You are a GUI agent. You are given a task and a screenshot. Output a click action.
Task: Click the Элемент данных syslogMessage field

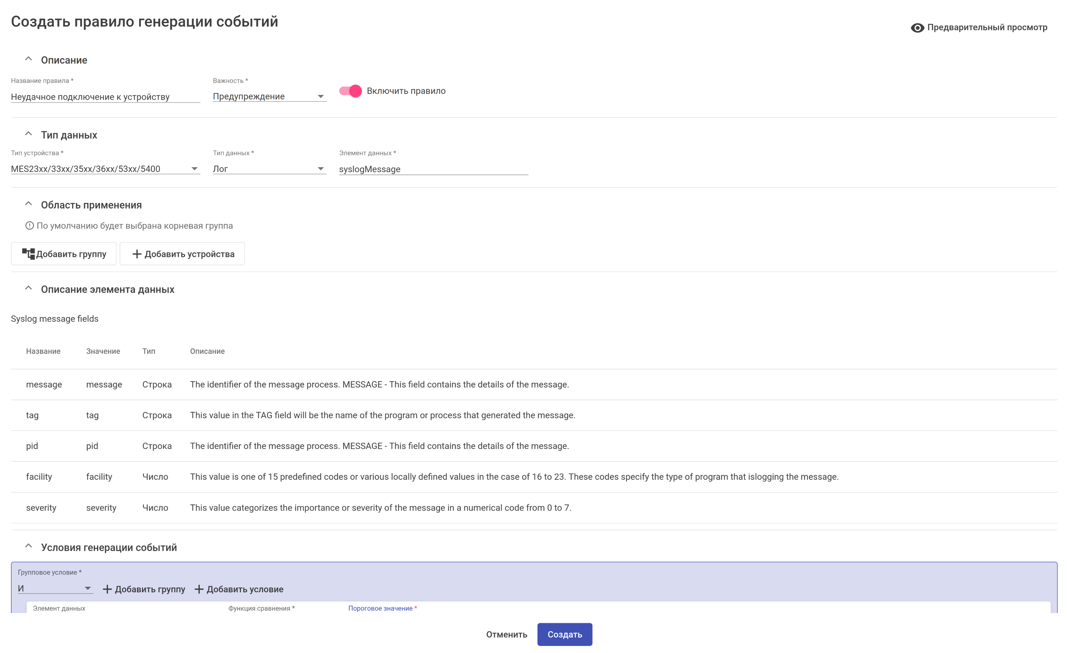pyautogui.click(x=433, y=169)
